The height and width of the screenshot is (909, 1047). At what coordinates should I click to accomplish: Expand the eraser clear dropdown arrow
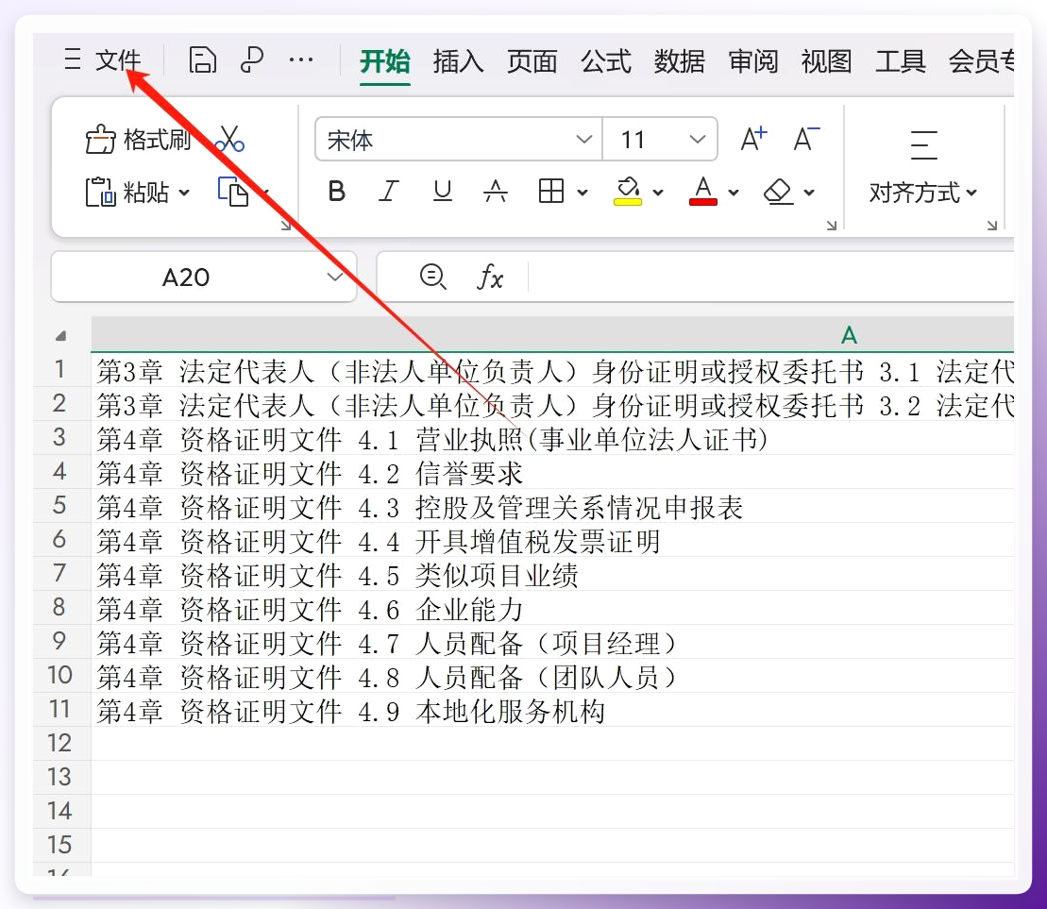[809, 193]
